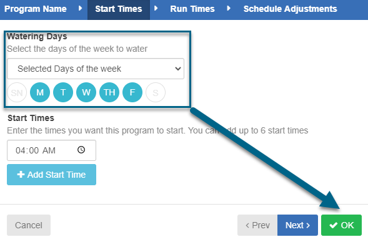The height and width of the screenshot is (242, 368).
Task: Open the Selected Days of the week dropdown
Action: point(96,69)
